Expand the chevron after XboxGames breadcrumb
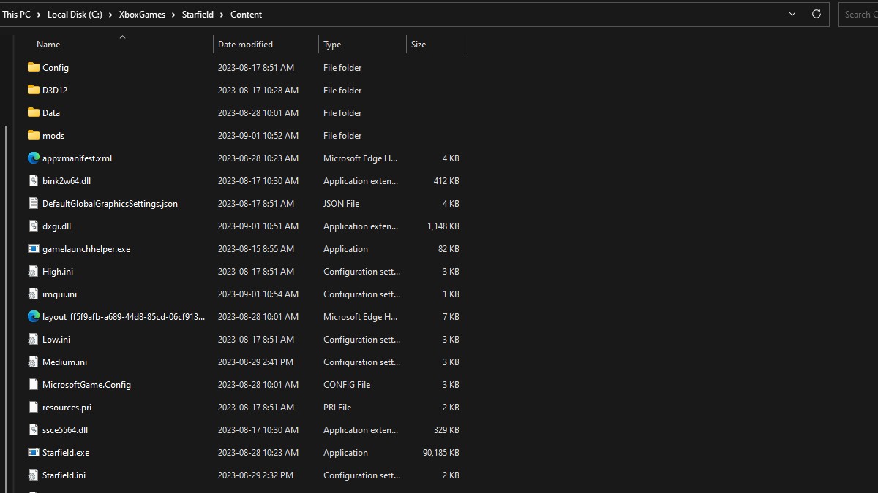 coord(174,15)
